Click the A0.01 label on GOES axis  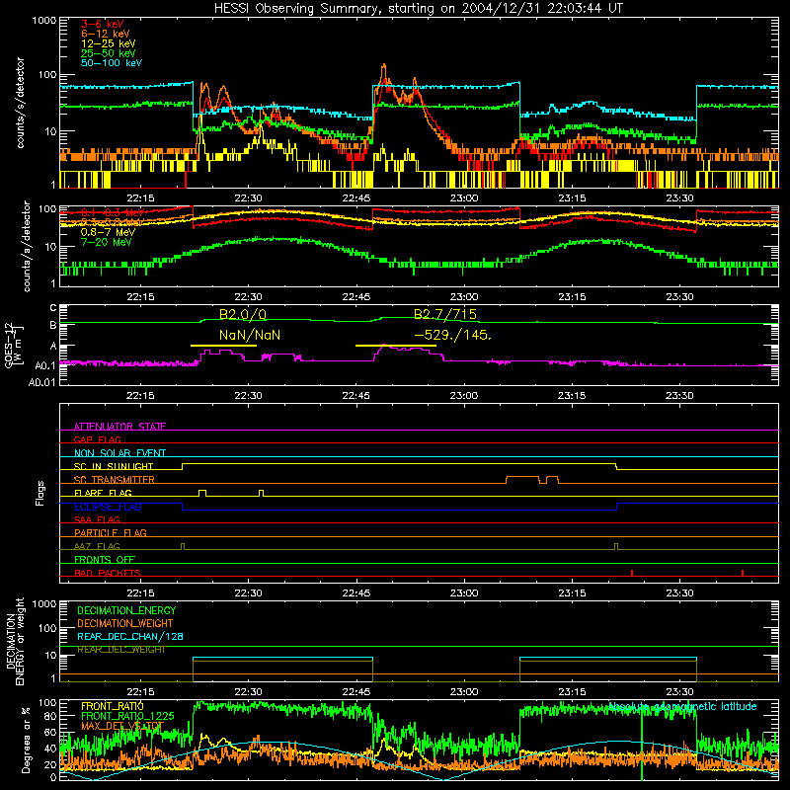click(x=41, y=383)
